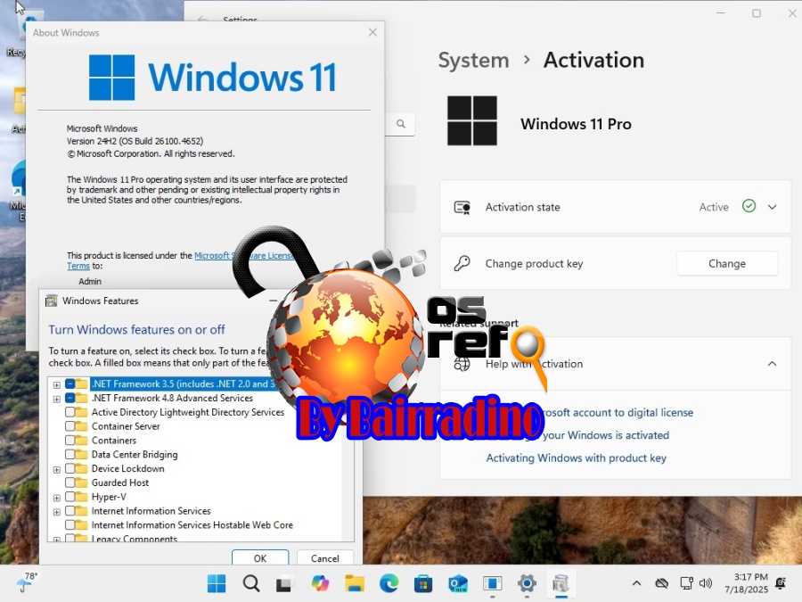Screen dimensions: 802x602
Task: Expand the Activation state section
Action: pyautogui.click(x=773, y=207)
